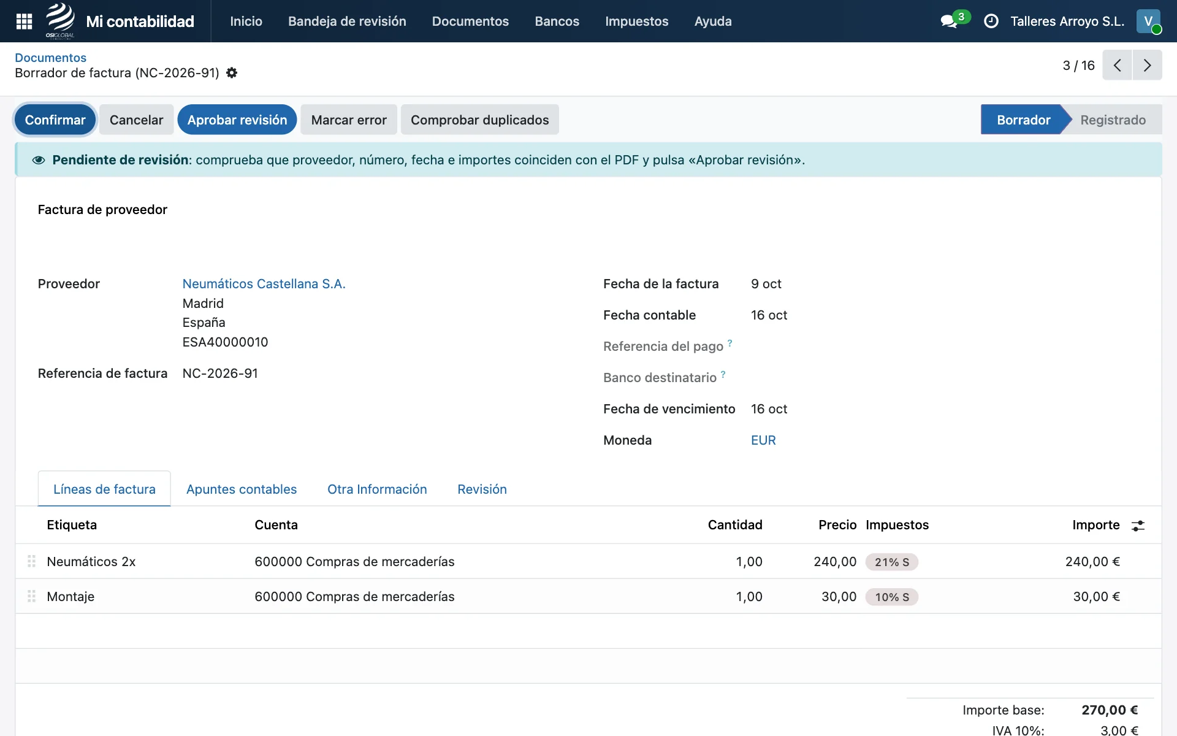Click the Cancelar button
The width and height of the screenshot is (1177, 736).
point(136,120)
